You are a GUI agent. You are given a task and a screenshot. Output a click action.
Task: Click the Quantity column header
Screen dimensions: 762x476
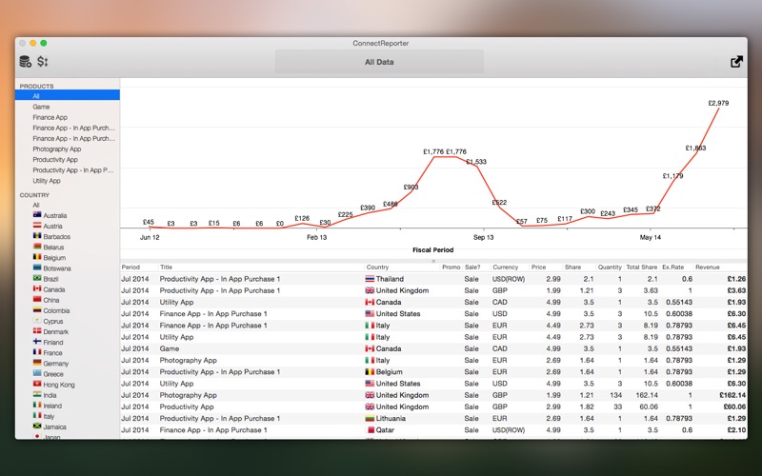(x=609, y=268)
